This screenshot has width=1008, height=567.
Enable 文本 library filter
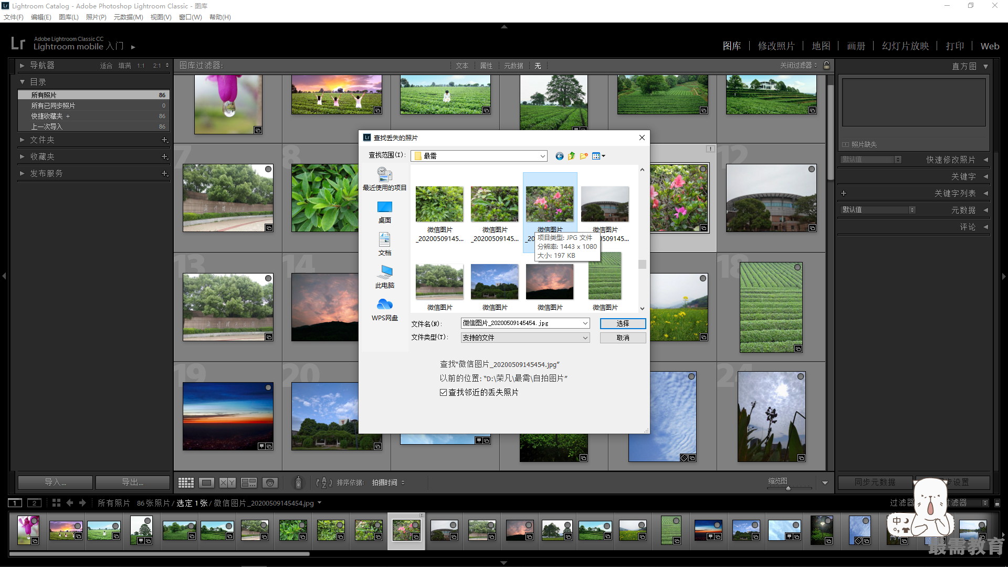point(462,66)
